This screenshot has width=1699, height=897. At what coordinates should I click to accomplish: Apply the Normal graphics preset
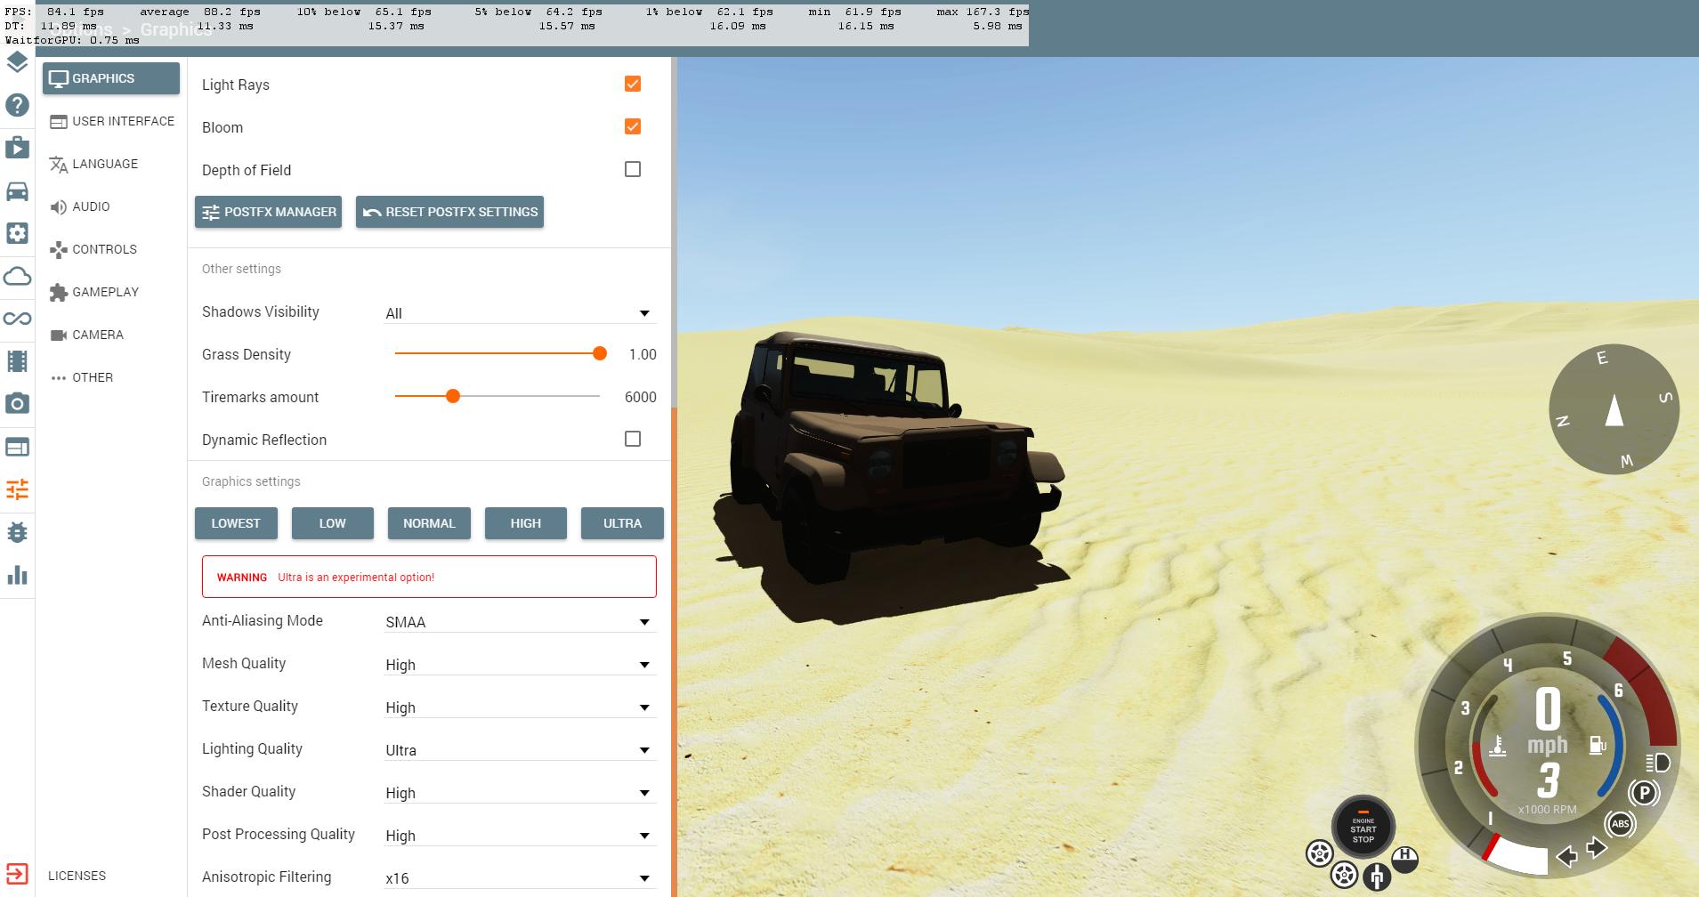429,523
